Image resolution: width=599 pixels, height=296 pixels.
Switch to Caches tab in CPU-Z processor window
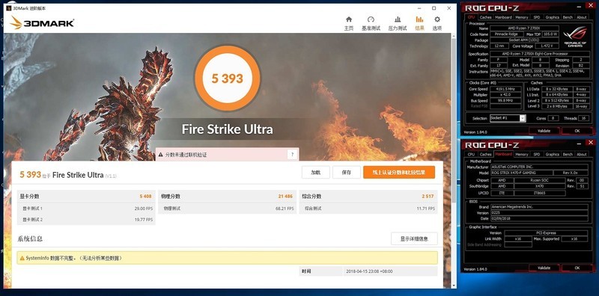click(x=485, y=17)
